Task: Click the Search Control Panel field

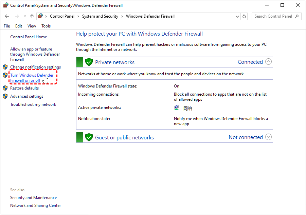Action: pos(273,16)
